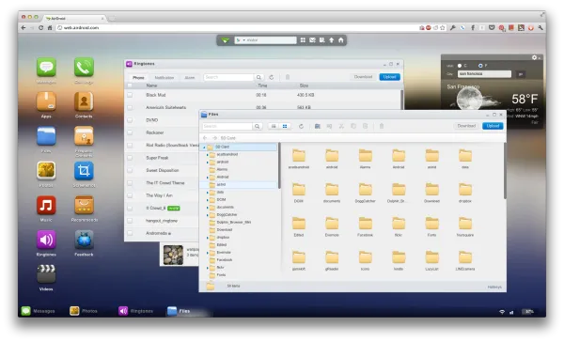Open the Videos desktop icon
This screenshot has width=564, height=342.
(x=46, y=274)
